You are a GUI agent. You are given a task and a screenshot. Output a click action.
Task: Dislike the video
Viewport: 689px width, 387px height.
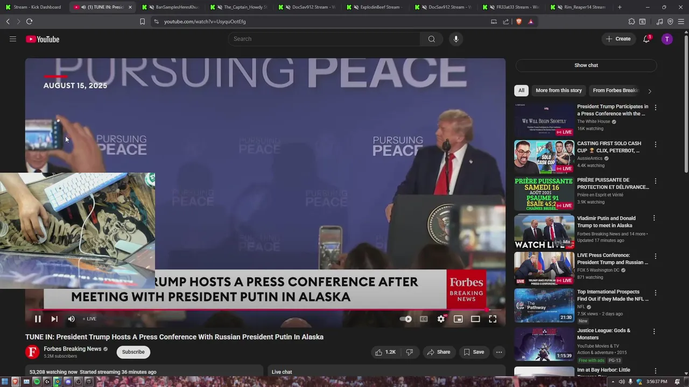(x=409, y=352)
